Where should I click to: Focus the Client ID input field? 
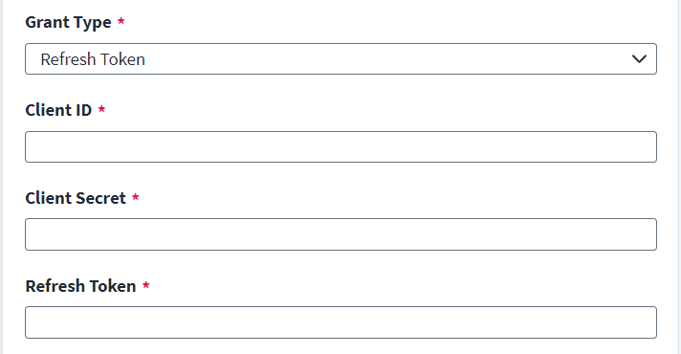click(x=340, y=146)
